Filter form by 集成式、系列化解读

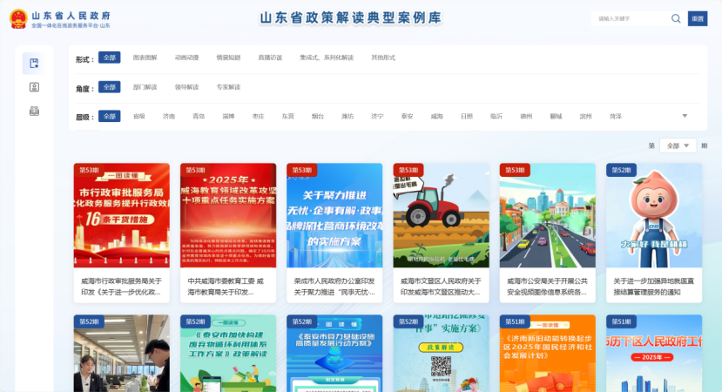point(327,57)
